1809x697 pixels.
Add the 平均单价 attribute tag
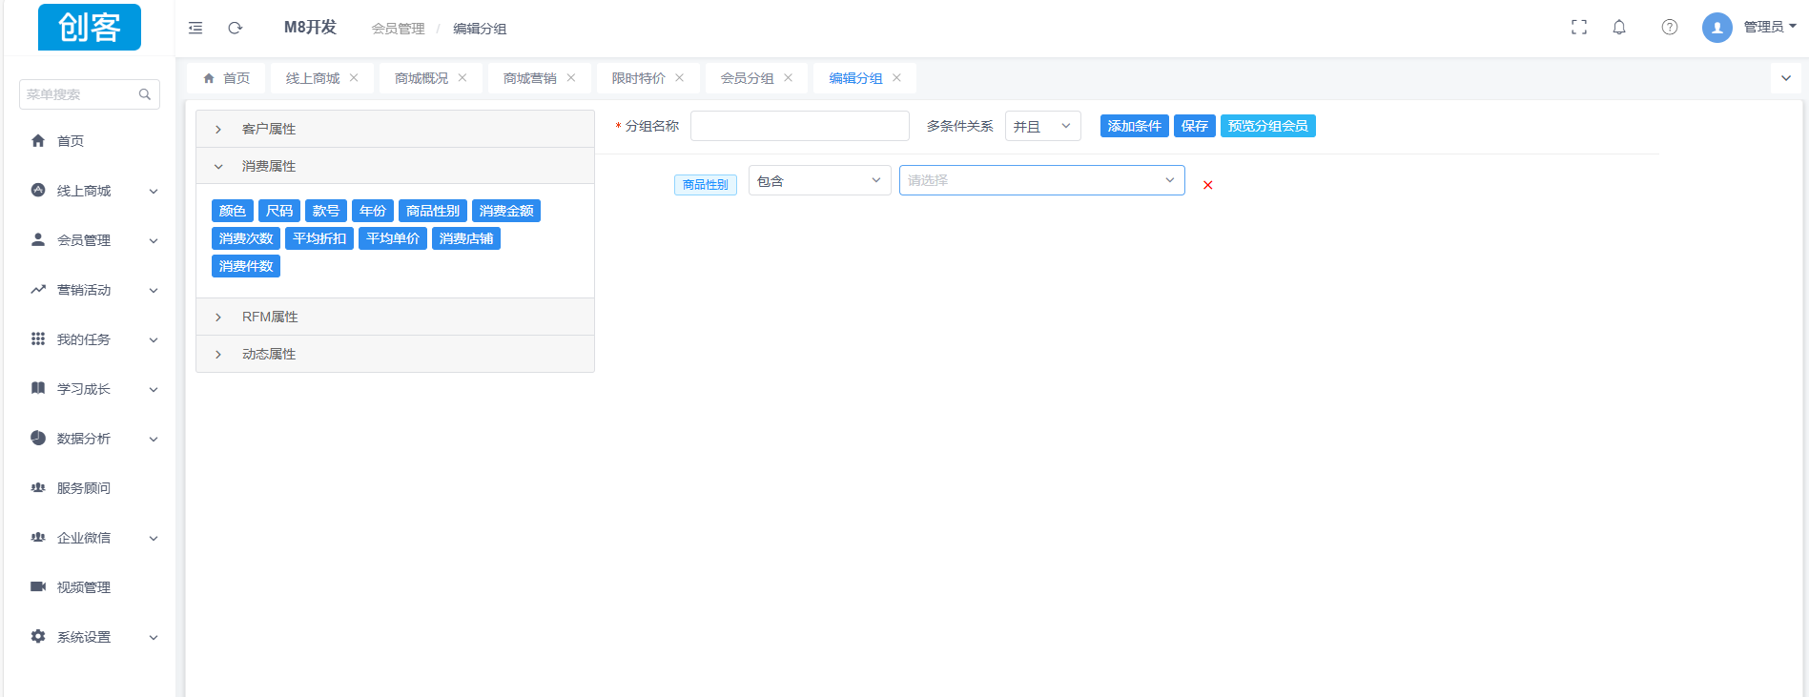pyautogui.click(x=393, y=238)
